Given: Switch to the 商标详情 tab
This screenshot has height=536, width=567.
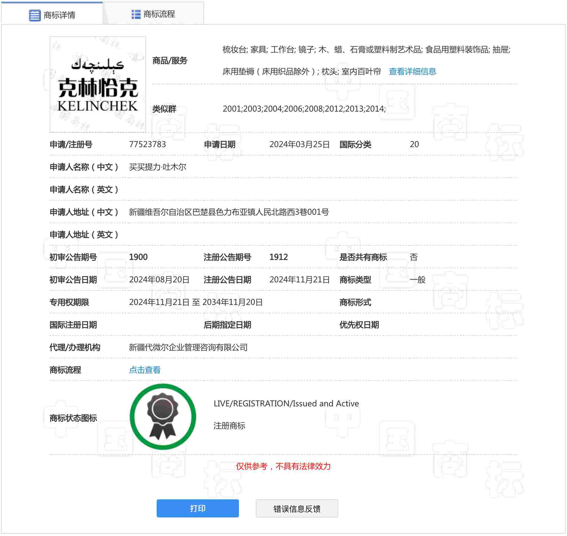Looking at the screenshot, I should pyautogui.click(x=59, y=15).
